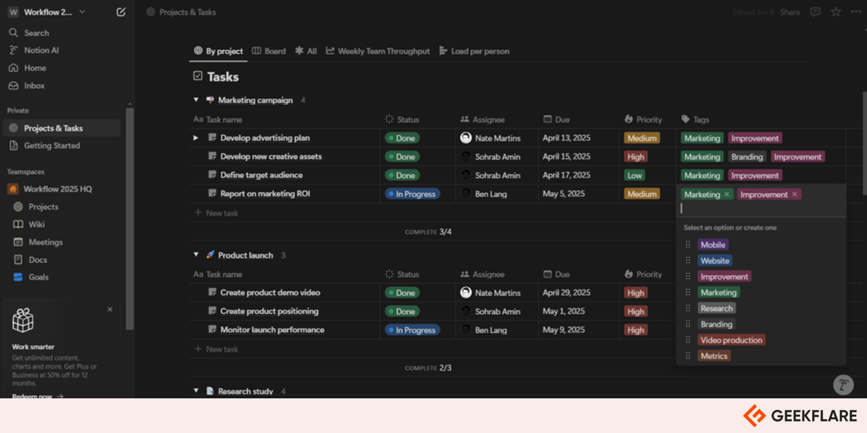Switch to the Board view tab

pos(269,51)
